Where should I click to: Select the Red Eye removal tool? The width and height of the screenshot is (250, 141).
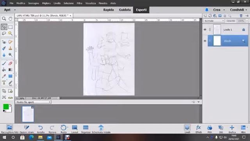4,42
